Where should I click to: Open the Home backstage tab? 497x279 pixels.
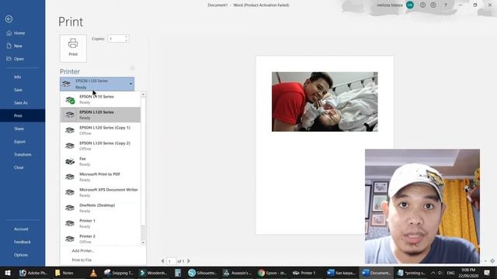23,33
